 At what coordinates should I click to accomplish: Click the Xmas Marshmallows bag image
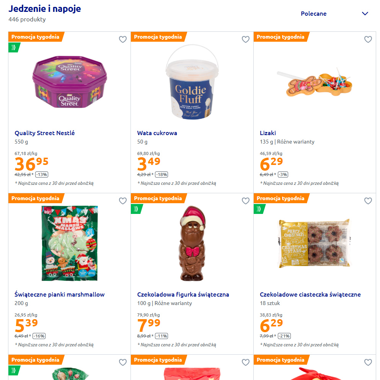pos(69,243)
